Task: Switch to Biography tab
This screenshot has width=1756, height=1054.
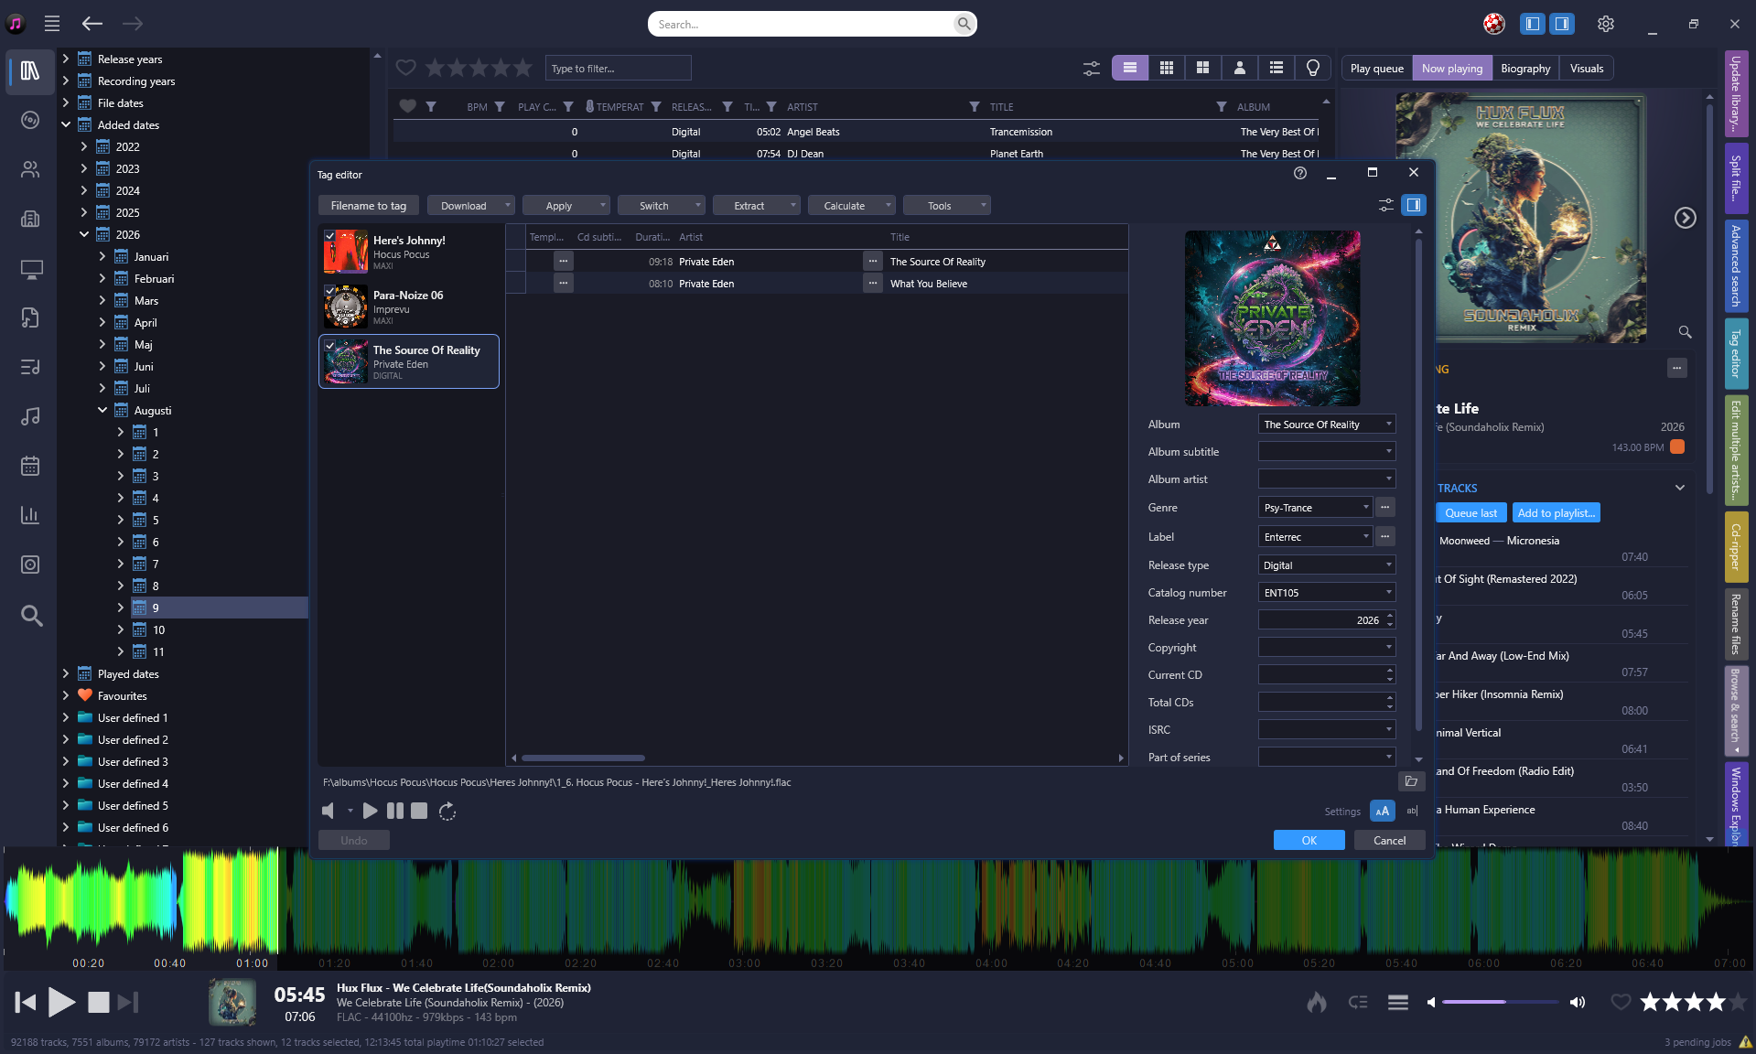Action: tap(1525, 68)
